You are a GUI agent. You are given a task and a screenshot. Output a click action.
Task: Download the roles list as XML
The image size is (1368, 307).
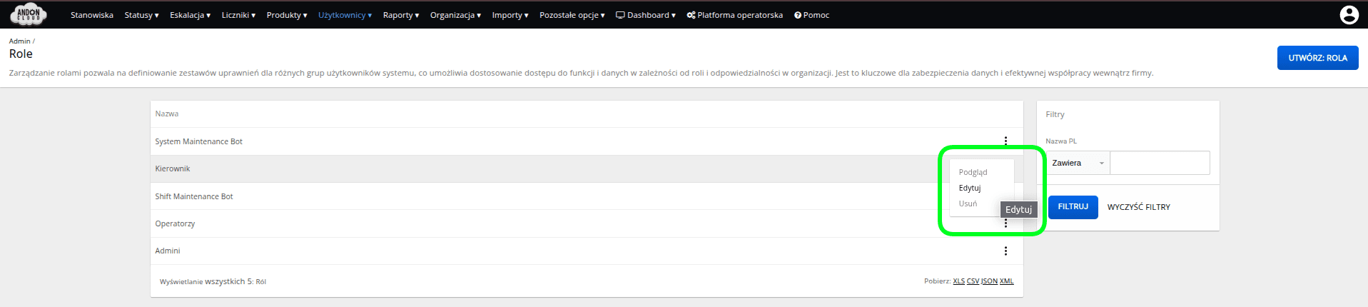(x=1006, y=281)
